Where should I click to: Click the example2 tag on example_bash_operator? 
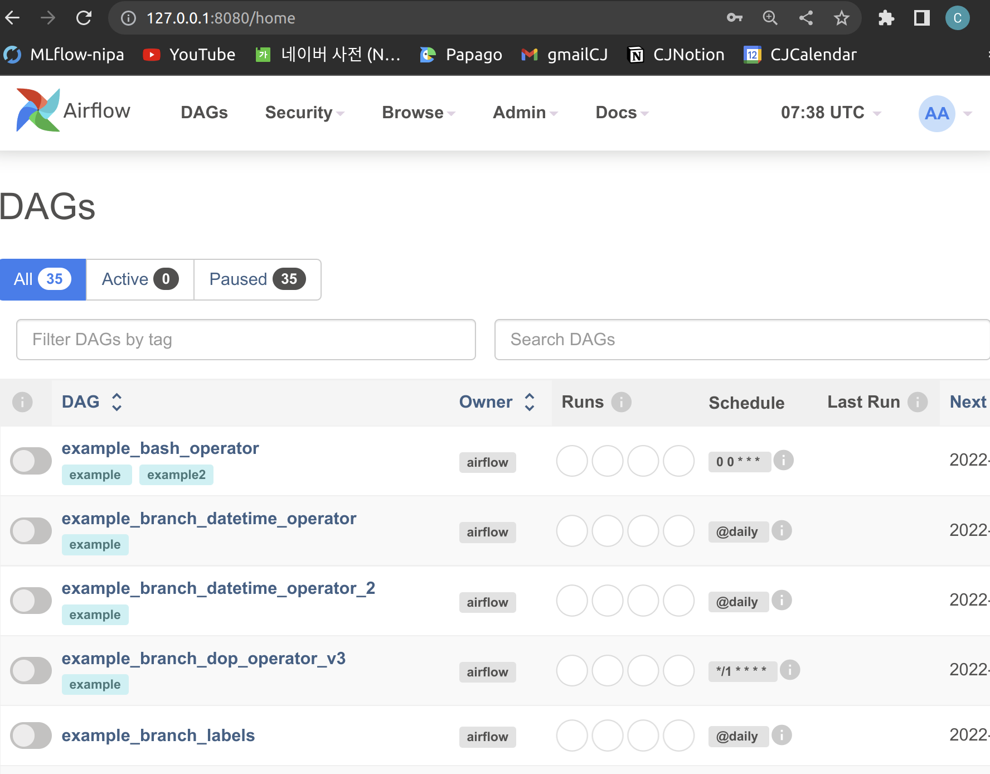click(x=176, y=475)
